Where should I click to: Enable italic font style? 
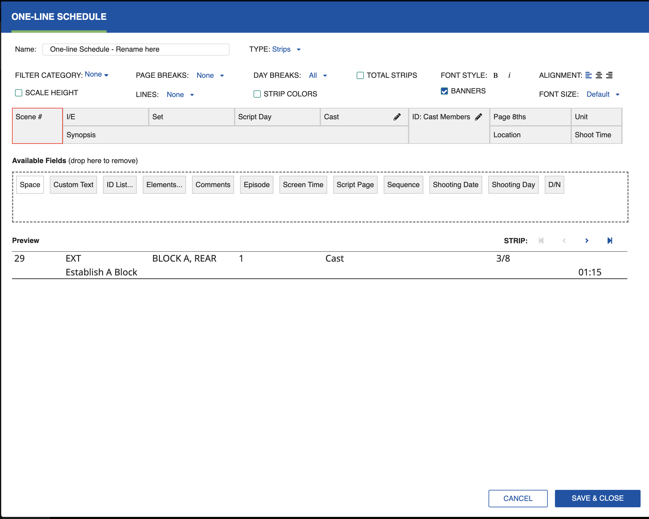pyautogui.click(x=509, y=75)
